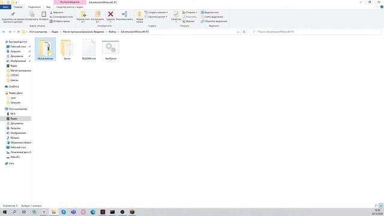Switch to large icons view in status bar
The height and width of the screenshot is (216, 384).
381,206
